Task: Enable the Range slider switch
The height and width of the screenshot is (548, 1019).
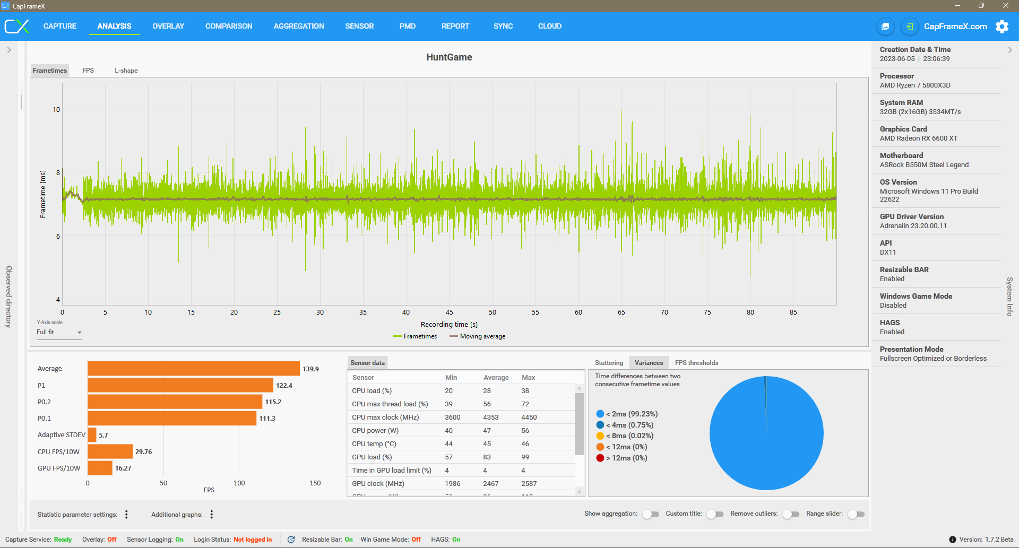Action: (856, 514)
